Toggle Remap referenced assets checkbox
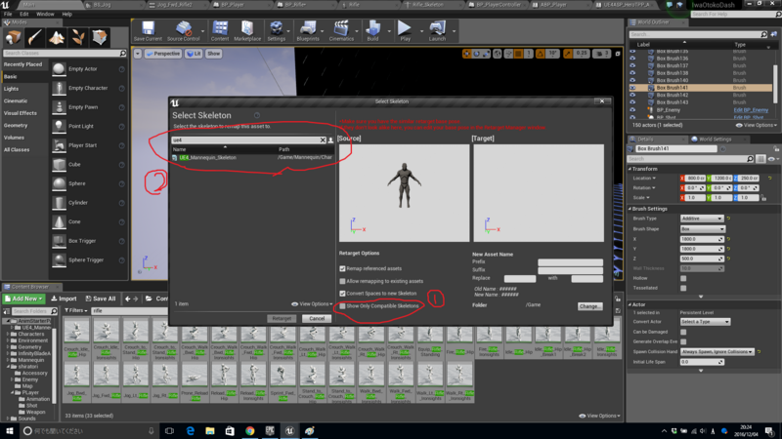This screenshot has height=439, width=782. [x=343, y=269]
